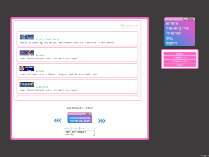The image size is (209, 157).
Task: Open the home navigation button
Action: (x=180, y=53)
